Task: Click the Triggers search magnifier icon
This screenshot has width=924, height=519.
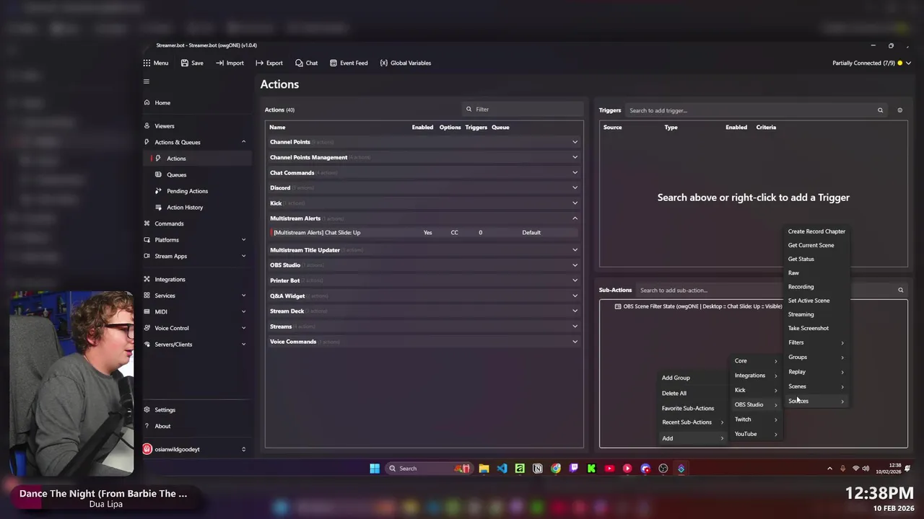Action: pos(880,110)
